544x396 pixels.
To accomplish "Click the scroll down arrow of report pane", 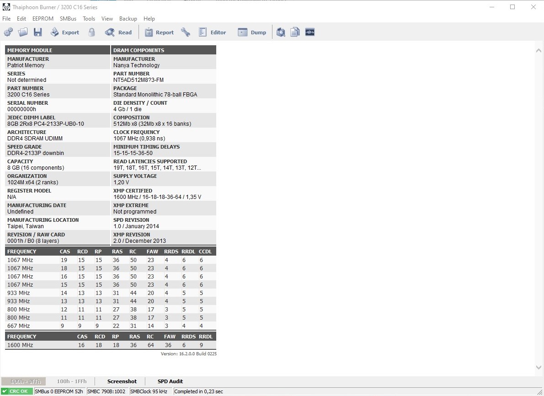I will [539, 367].
